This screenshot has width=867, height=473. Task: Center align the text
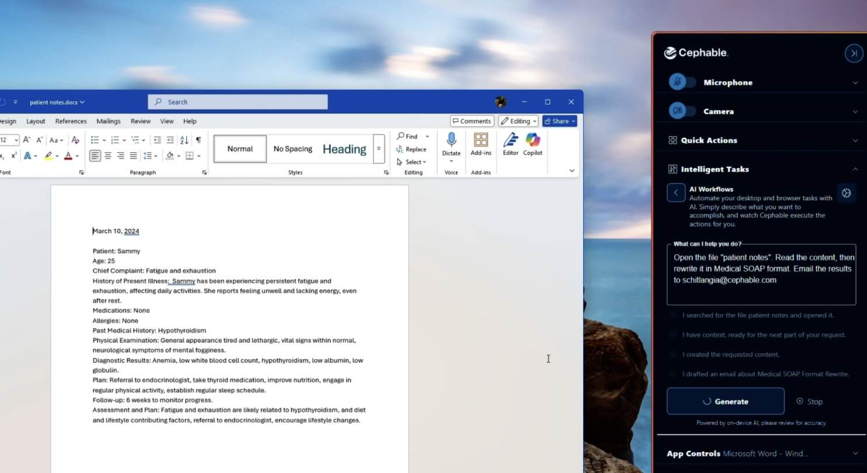(x=107, y=156)
